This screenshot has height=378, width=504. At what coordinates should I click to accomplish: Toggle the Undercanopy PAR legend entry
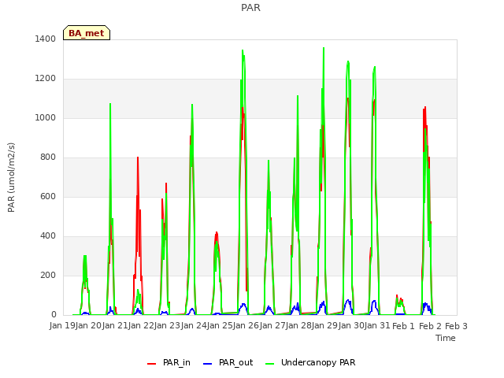click(x=310, y=362)
